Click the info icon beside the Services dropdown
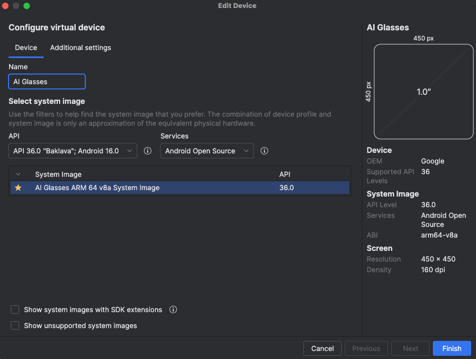Screen dimensions: 476x359 click(264, 151)
